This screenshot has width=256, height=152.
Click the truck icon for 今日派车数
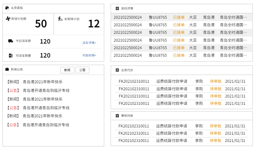(11, 41)
